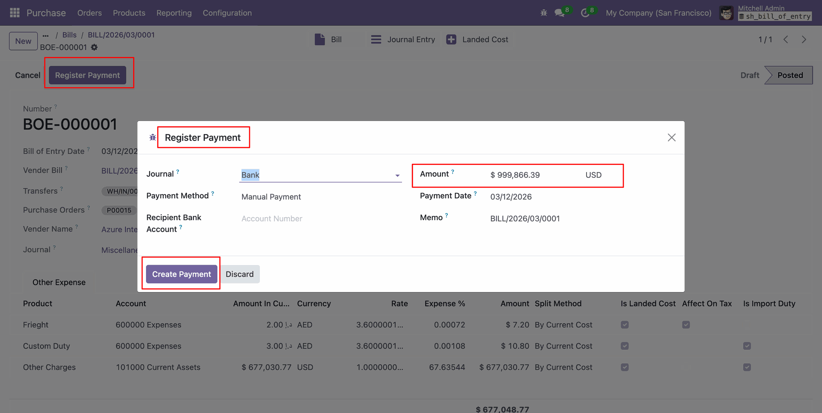The image size is (822, 413).
Task: Open the activities clock icon
Action: point(585,13)
